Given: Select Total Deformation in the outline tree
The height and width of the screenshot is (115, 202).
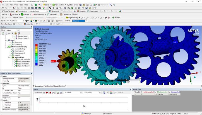Looking at the screenshot, I should point(24,62).
